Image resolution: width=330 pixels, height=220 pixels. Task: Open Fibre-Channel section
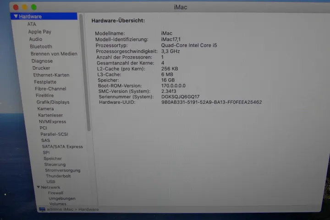click(50, 89)
